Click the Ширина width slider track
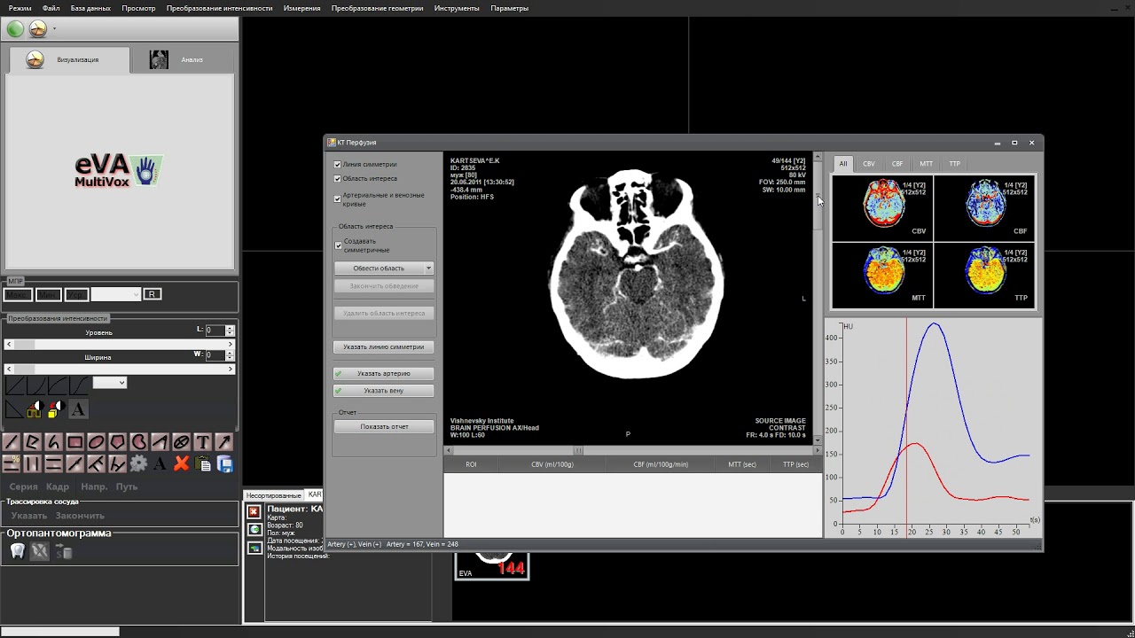 click(120, 369)
